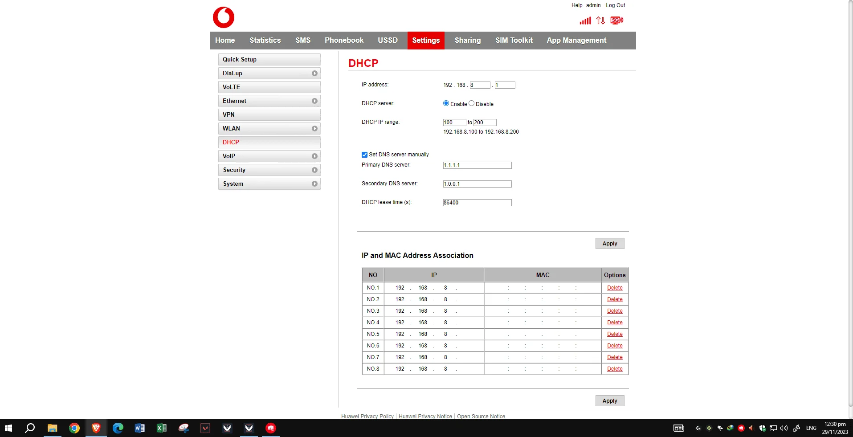853x437 pixels.
Task: Delete the NO.1 association entry
Action: point(615,288)
